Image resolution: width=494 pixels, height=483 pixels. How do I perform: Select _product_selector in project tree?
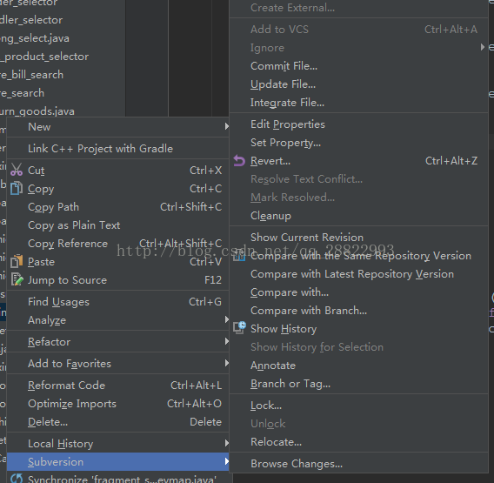(44, 57)
